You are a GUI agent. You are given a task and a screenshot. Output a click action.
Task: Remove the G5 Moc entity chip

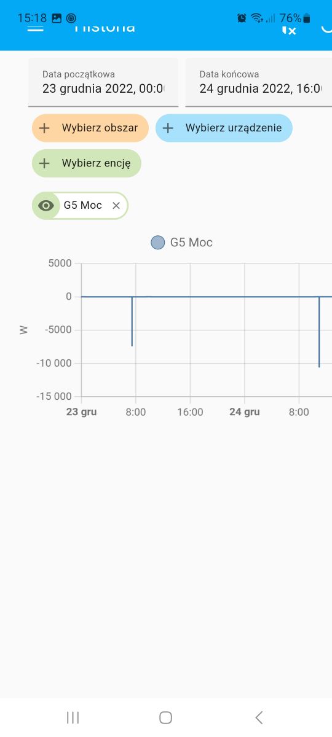pyautogui.click(x=116, y=206)
